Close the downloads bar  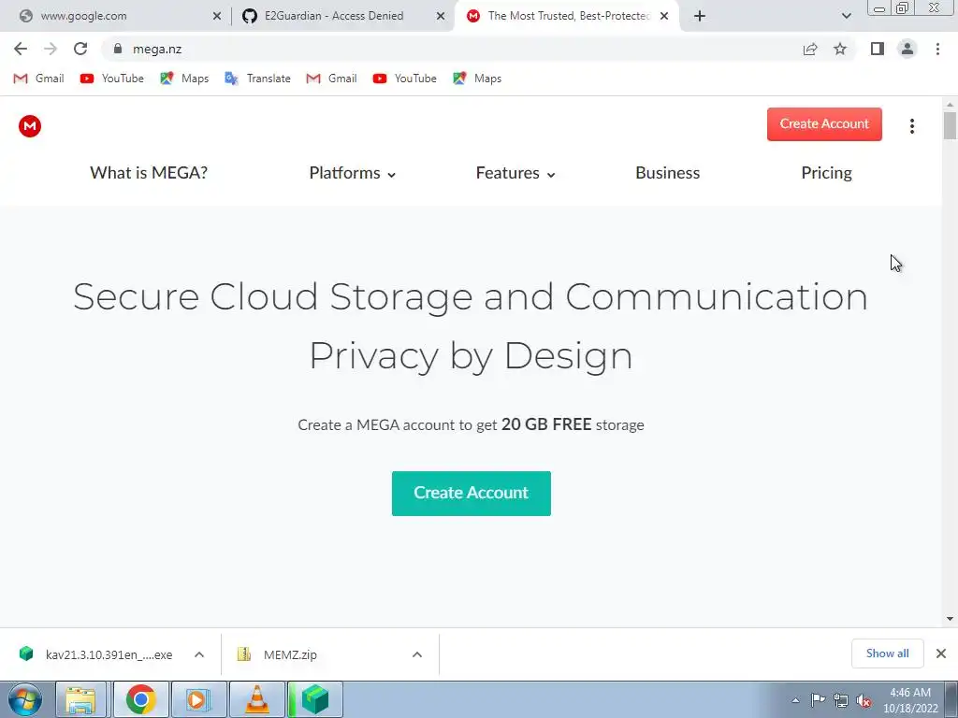941,653
